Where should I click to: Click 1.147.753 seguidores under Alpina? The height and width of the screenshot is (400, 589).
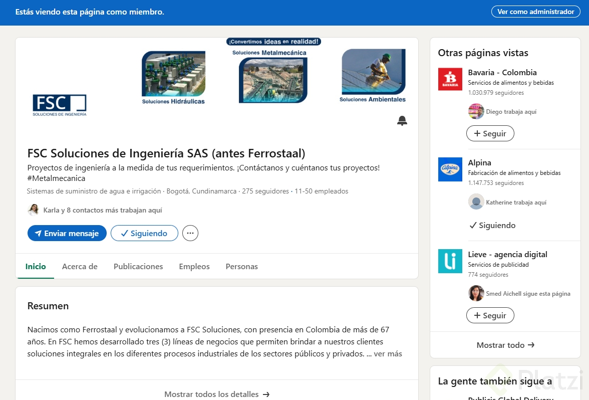[496, 182]
